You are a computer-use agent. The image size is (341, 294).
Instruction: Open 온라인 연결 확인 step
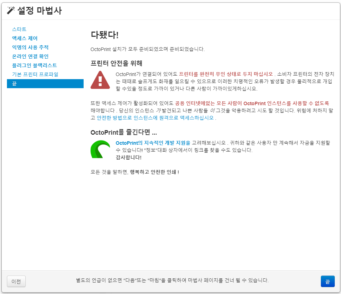30,56
